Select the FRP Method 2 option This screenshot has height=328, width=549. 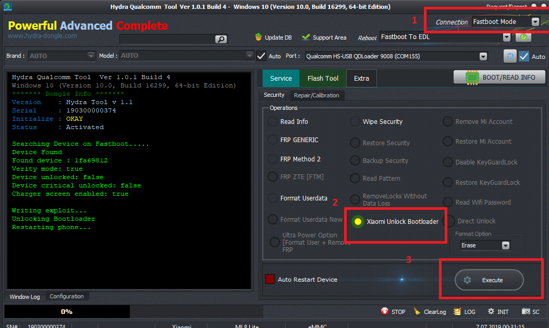273,159
